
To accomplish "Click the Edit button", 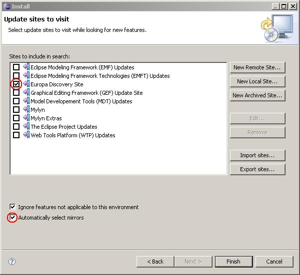I will pyautogui.click(x=257, y=118).
